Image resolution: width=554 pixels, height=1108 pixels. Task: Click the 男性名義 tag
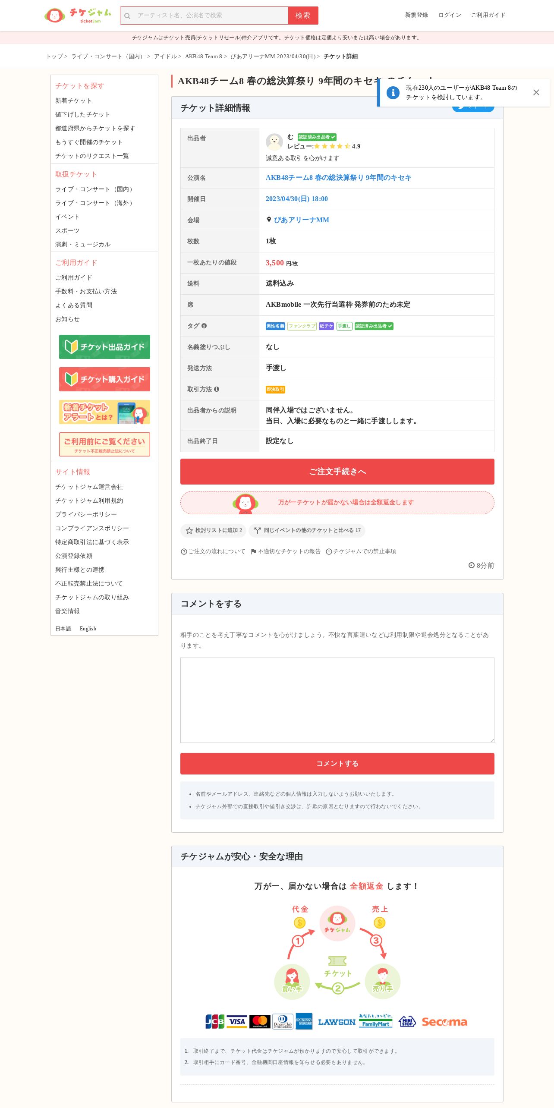tap(275, 326)
